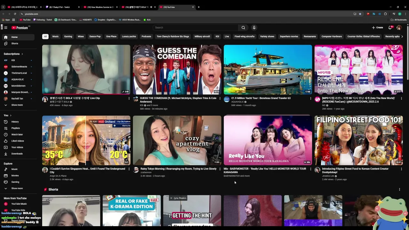Select the Military aircraft filter chip
409x230 pixels.
pyautogui.click(x=202, y=36)
